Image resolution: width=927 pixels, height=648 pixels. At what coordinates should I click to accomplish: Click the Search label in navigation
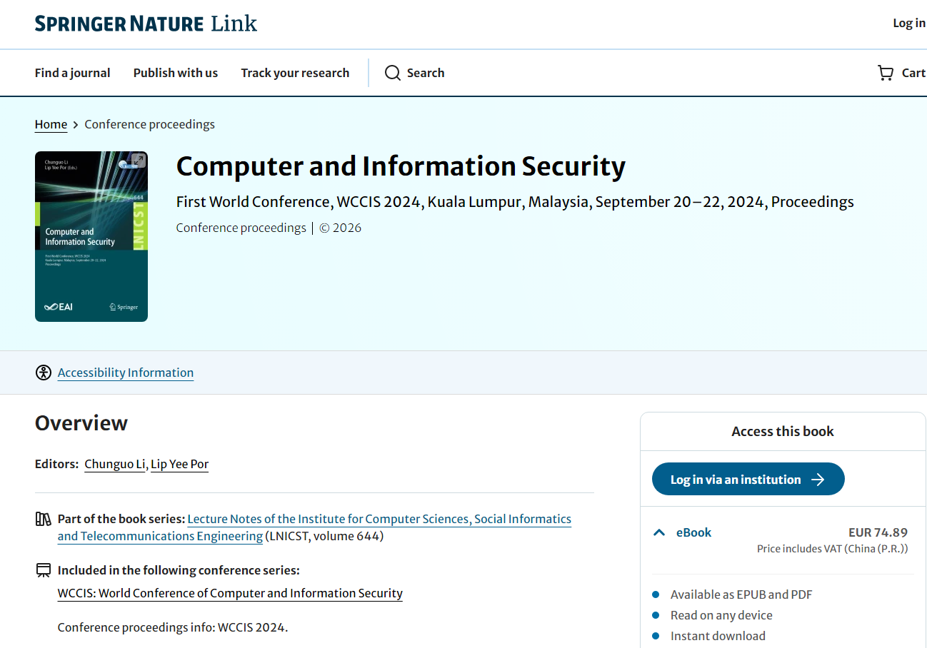426,73
